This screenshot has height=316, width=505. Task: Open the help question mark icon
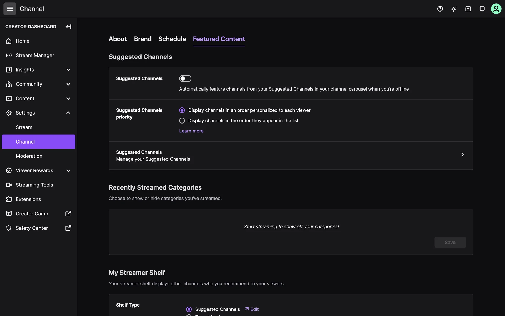tap(440, 9)
